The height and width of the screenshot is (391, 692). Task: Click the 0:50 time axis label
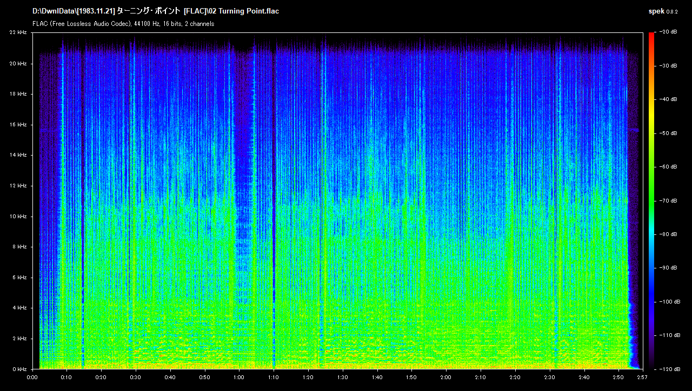coord(205,377)
